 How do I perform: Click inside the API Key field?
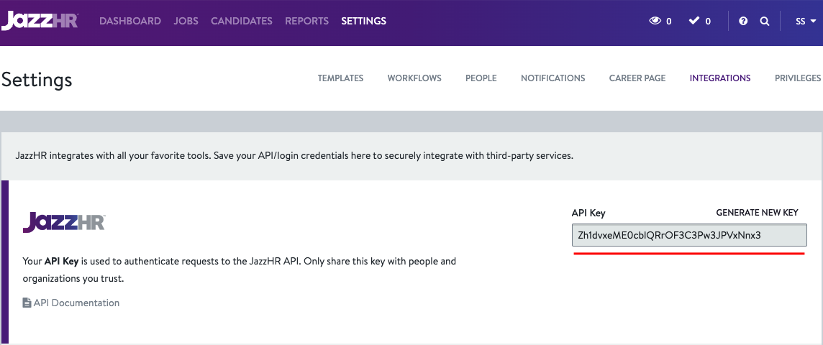pos(689,235)
